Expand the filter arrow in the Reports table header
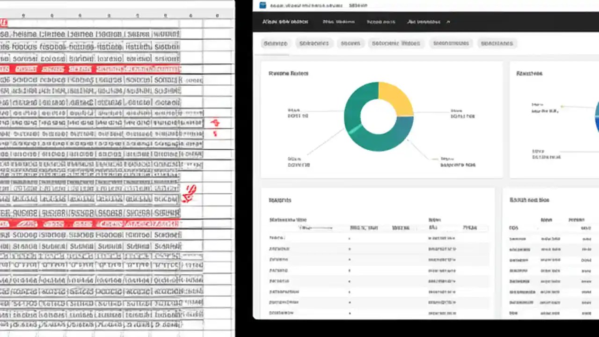599x337 pixels. tap(331, 228)
